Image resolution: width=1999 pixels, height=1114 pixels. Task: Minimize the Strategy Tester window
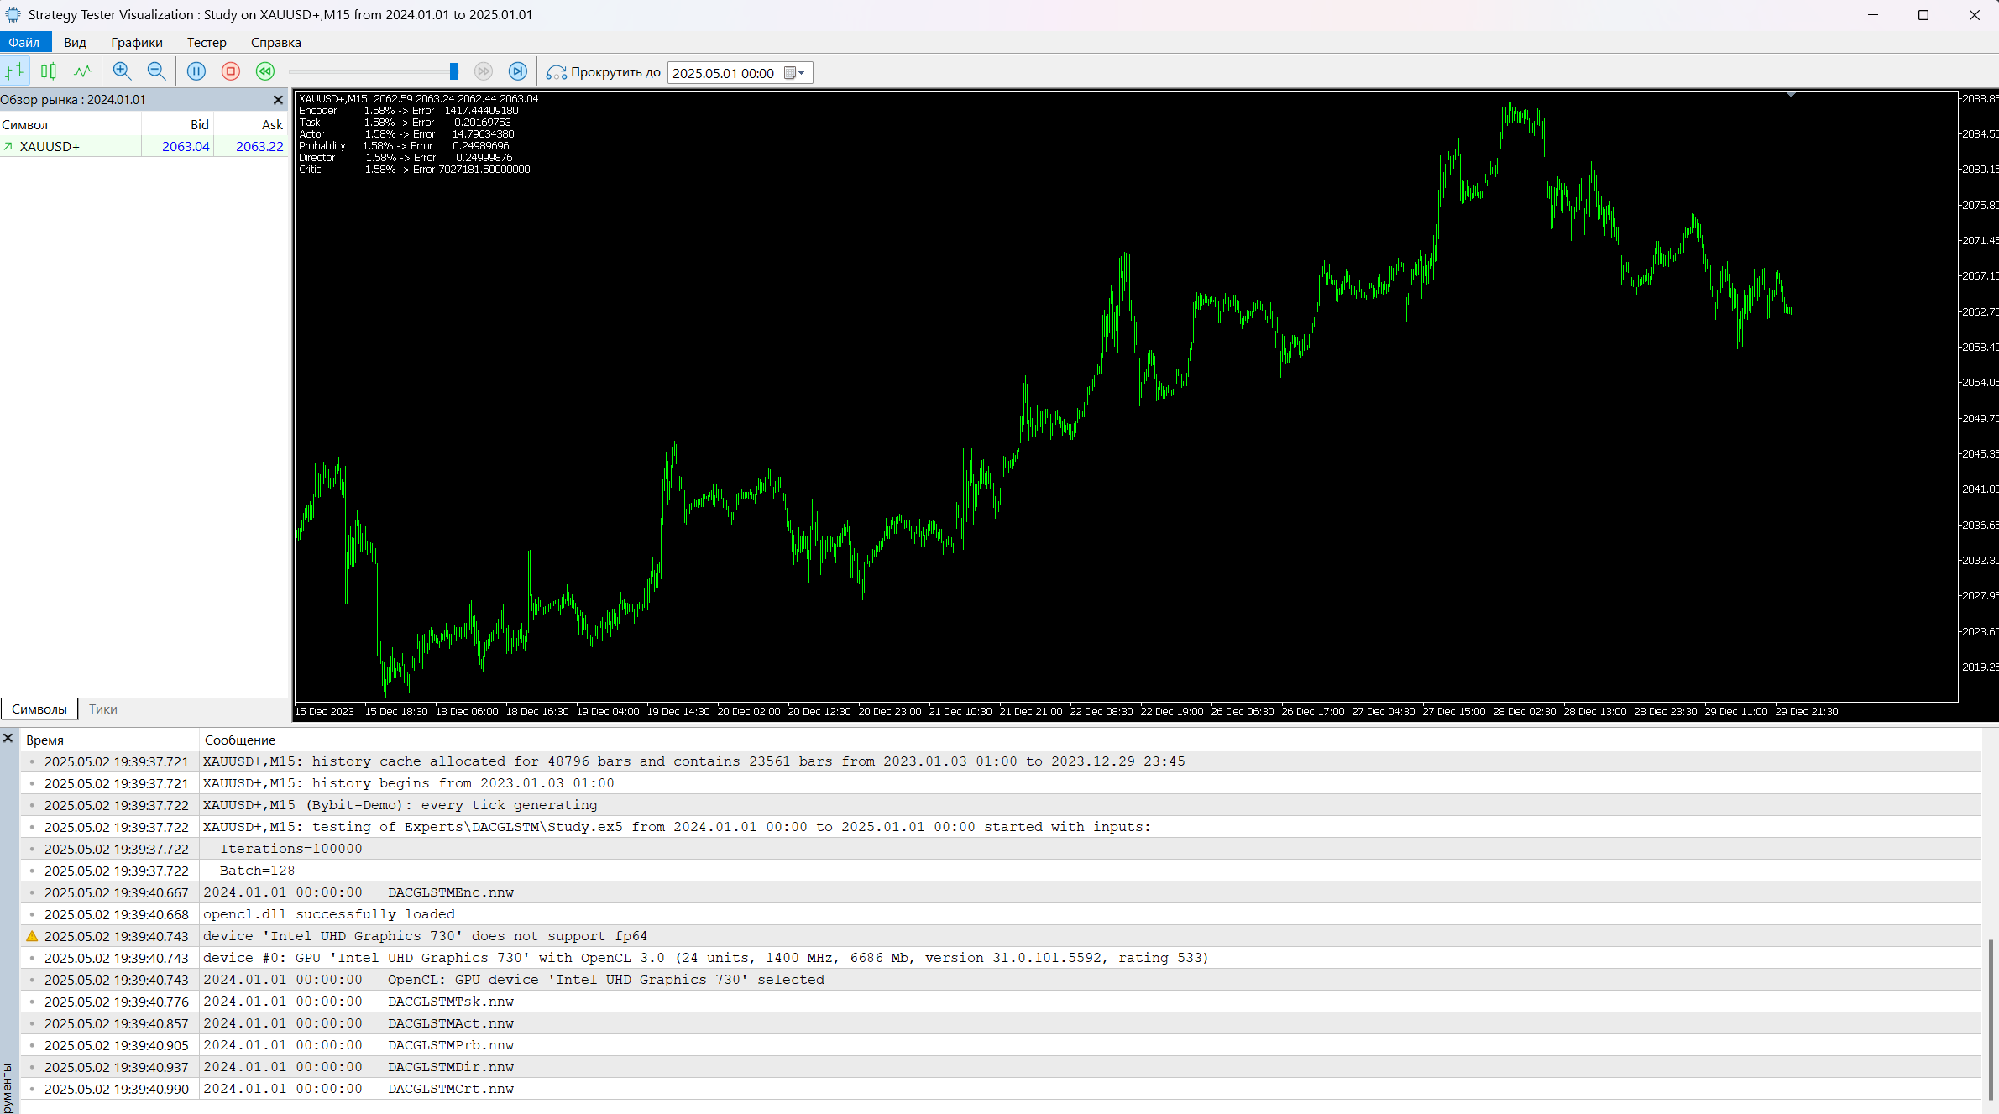1872,15
